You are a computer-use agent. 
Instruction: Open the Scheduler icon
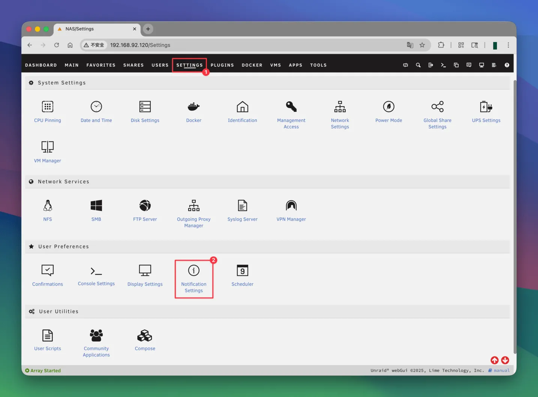coord(243,270)
